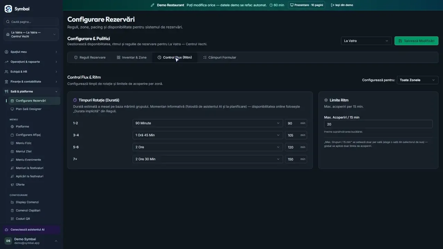Click Conectează asistentul AI button
Viewport: 443px width, 249px height.
pyautogui.click(x=31, y=230)
